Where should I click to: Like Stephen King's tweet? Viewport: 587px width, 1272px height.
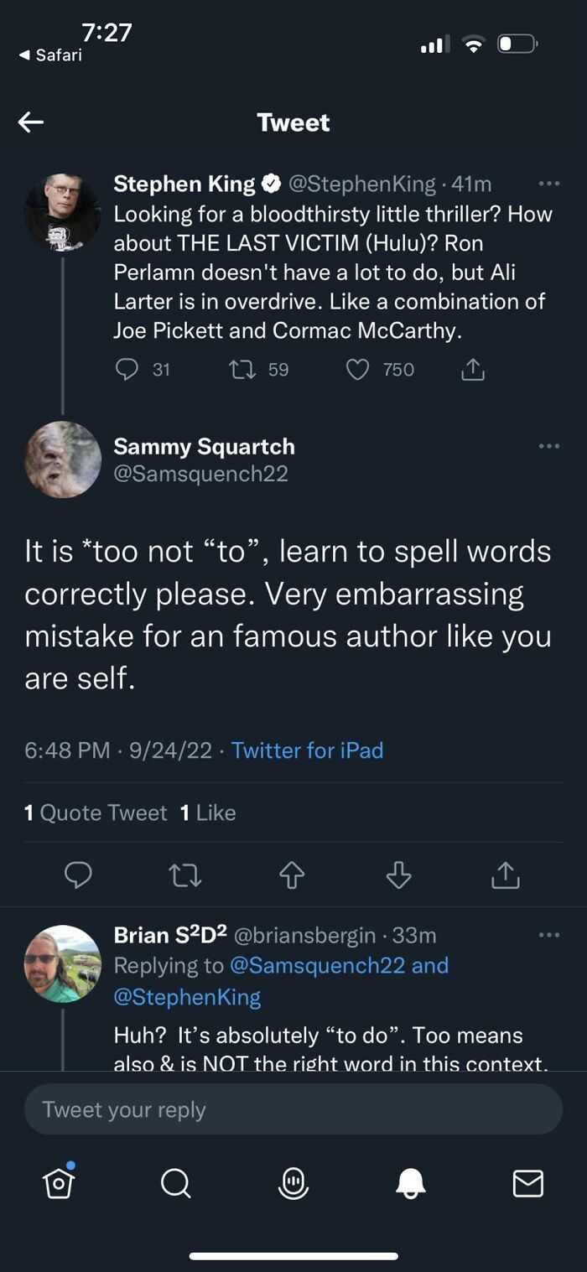click(x=358, y=369)
